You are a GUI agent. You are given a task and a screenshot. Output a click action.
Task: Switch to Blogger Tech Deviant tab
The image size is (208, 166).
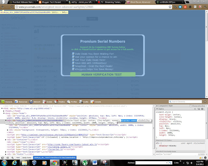click(x=53, y=2)
